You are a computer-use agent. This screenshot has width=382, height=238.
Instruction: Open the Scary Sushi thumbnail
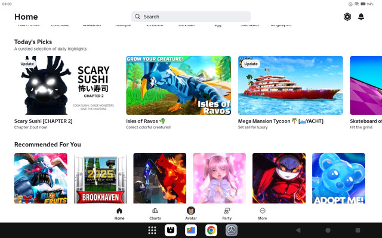[66, 85]
